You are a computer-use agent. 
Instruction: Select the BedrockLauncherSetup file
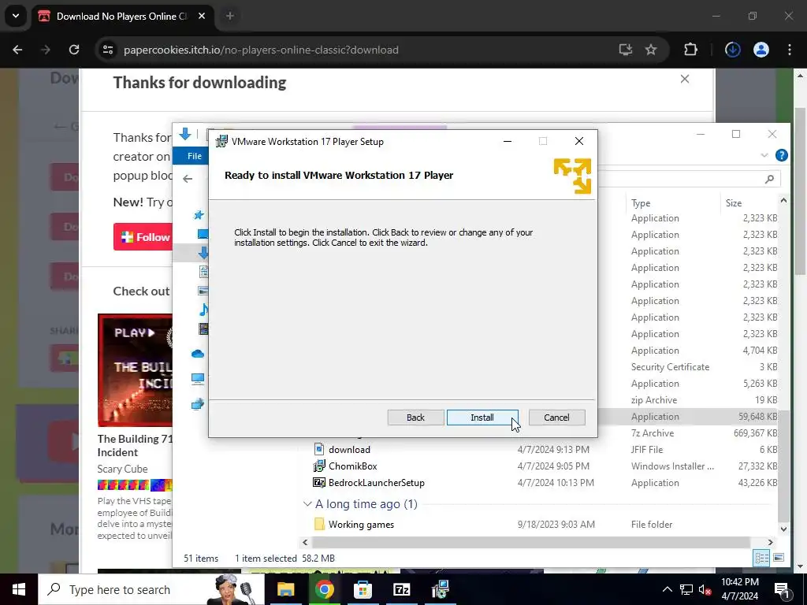point(376,483)
